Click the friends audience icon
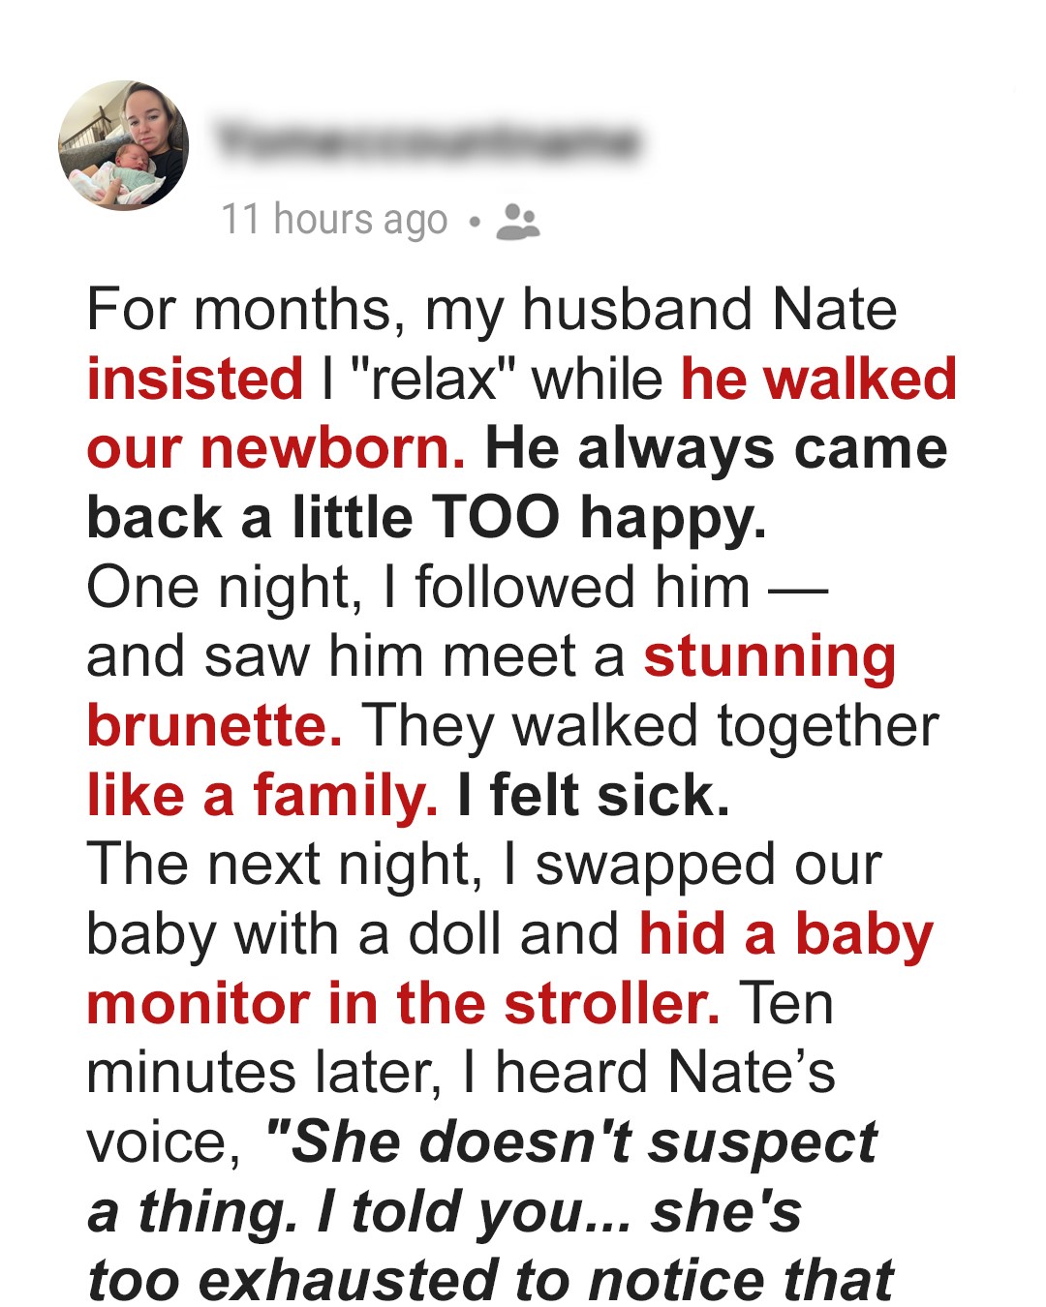This screenshot has height=1307, width=1046. pos(517,222)
